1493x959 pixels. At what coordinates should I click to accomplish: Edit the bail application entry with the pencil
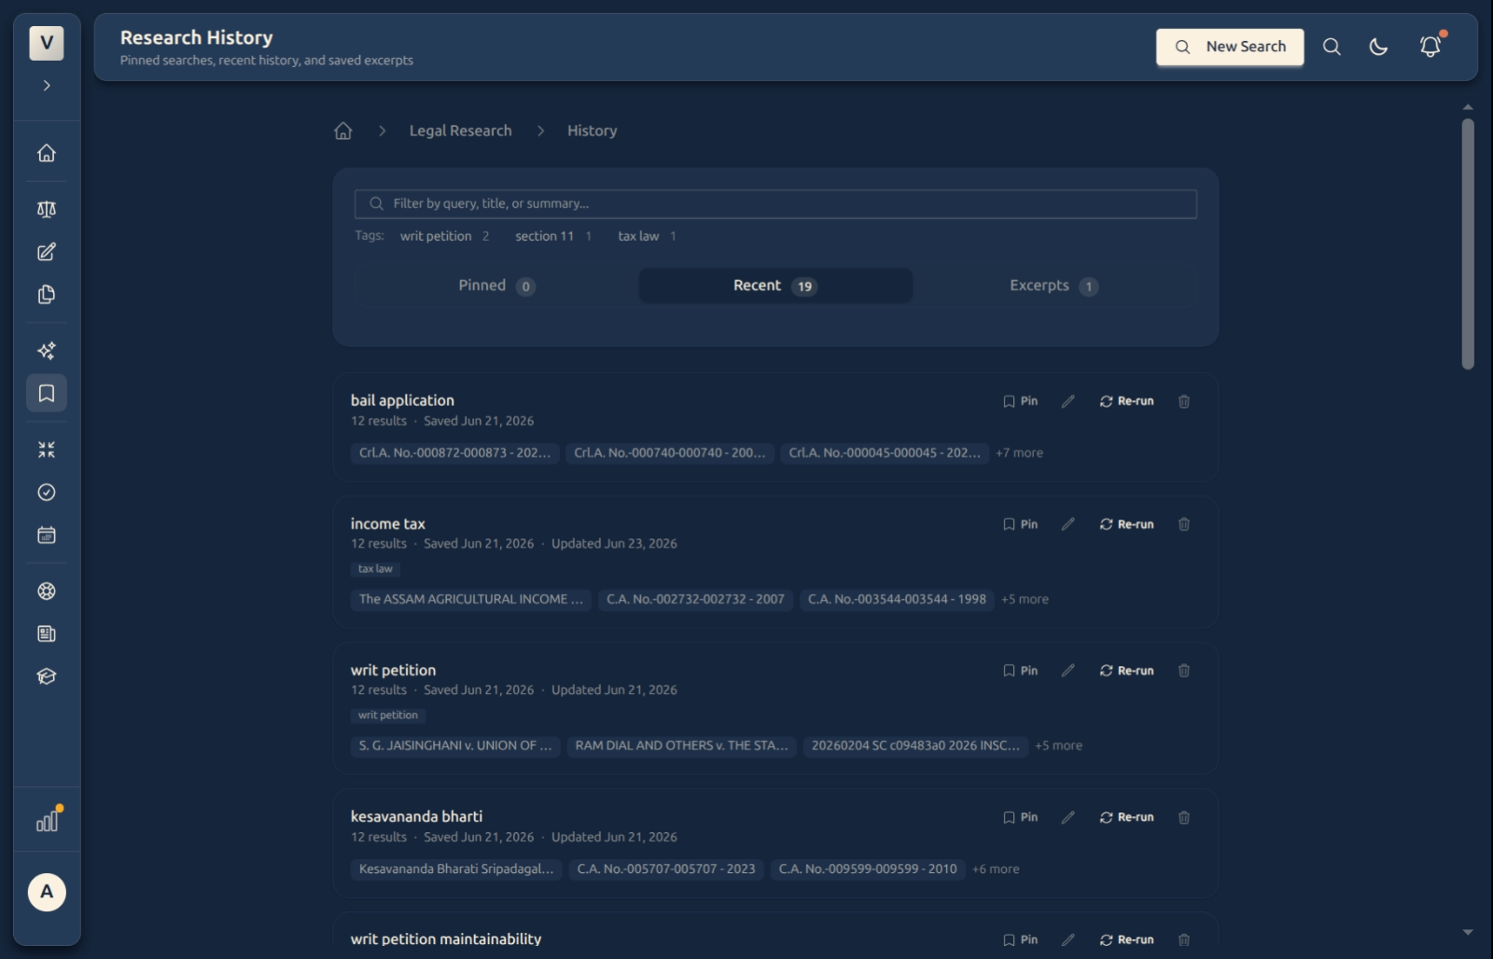click(1068, 401)
